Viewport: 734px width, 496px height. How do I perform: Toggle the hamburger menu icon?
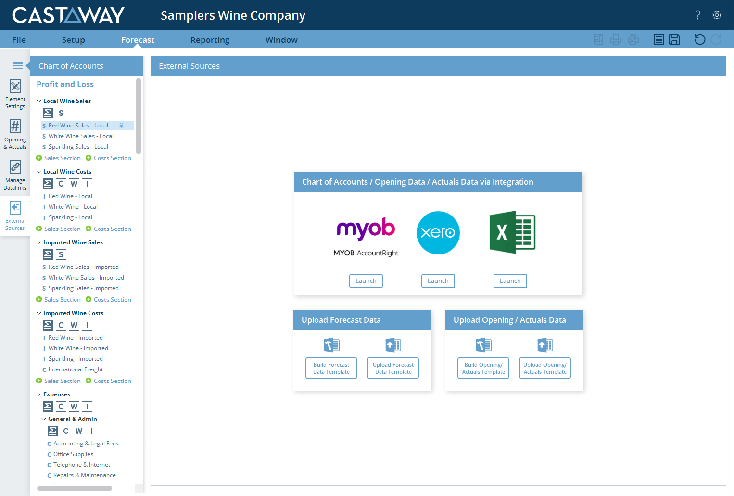pos(18,66)
